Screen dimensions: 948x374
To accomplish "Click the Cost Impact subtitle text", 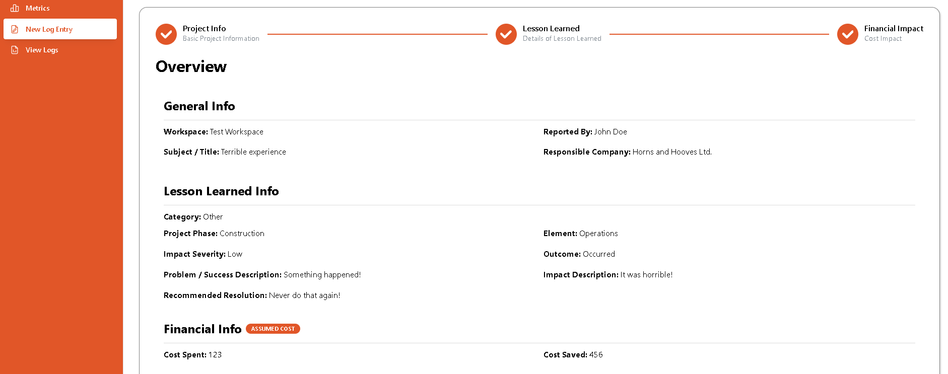I will click(883, 39).
